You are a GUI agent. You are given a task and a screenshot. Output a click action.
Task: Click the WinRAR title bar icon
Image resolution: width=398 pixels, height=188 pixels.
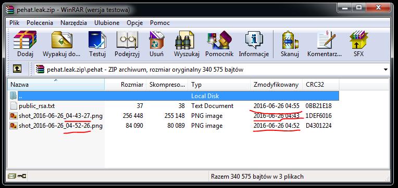(10, 10)
